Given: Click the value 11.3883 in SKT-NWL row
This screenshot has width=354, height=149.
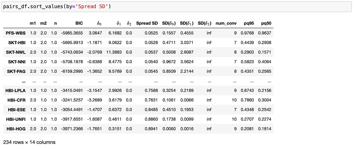Looking at the screenshot, I should (x=114, y=52).
